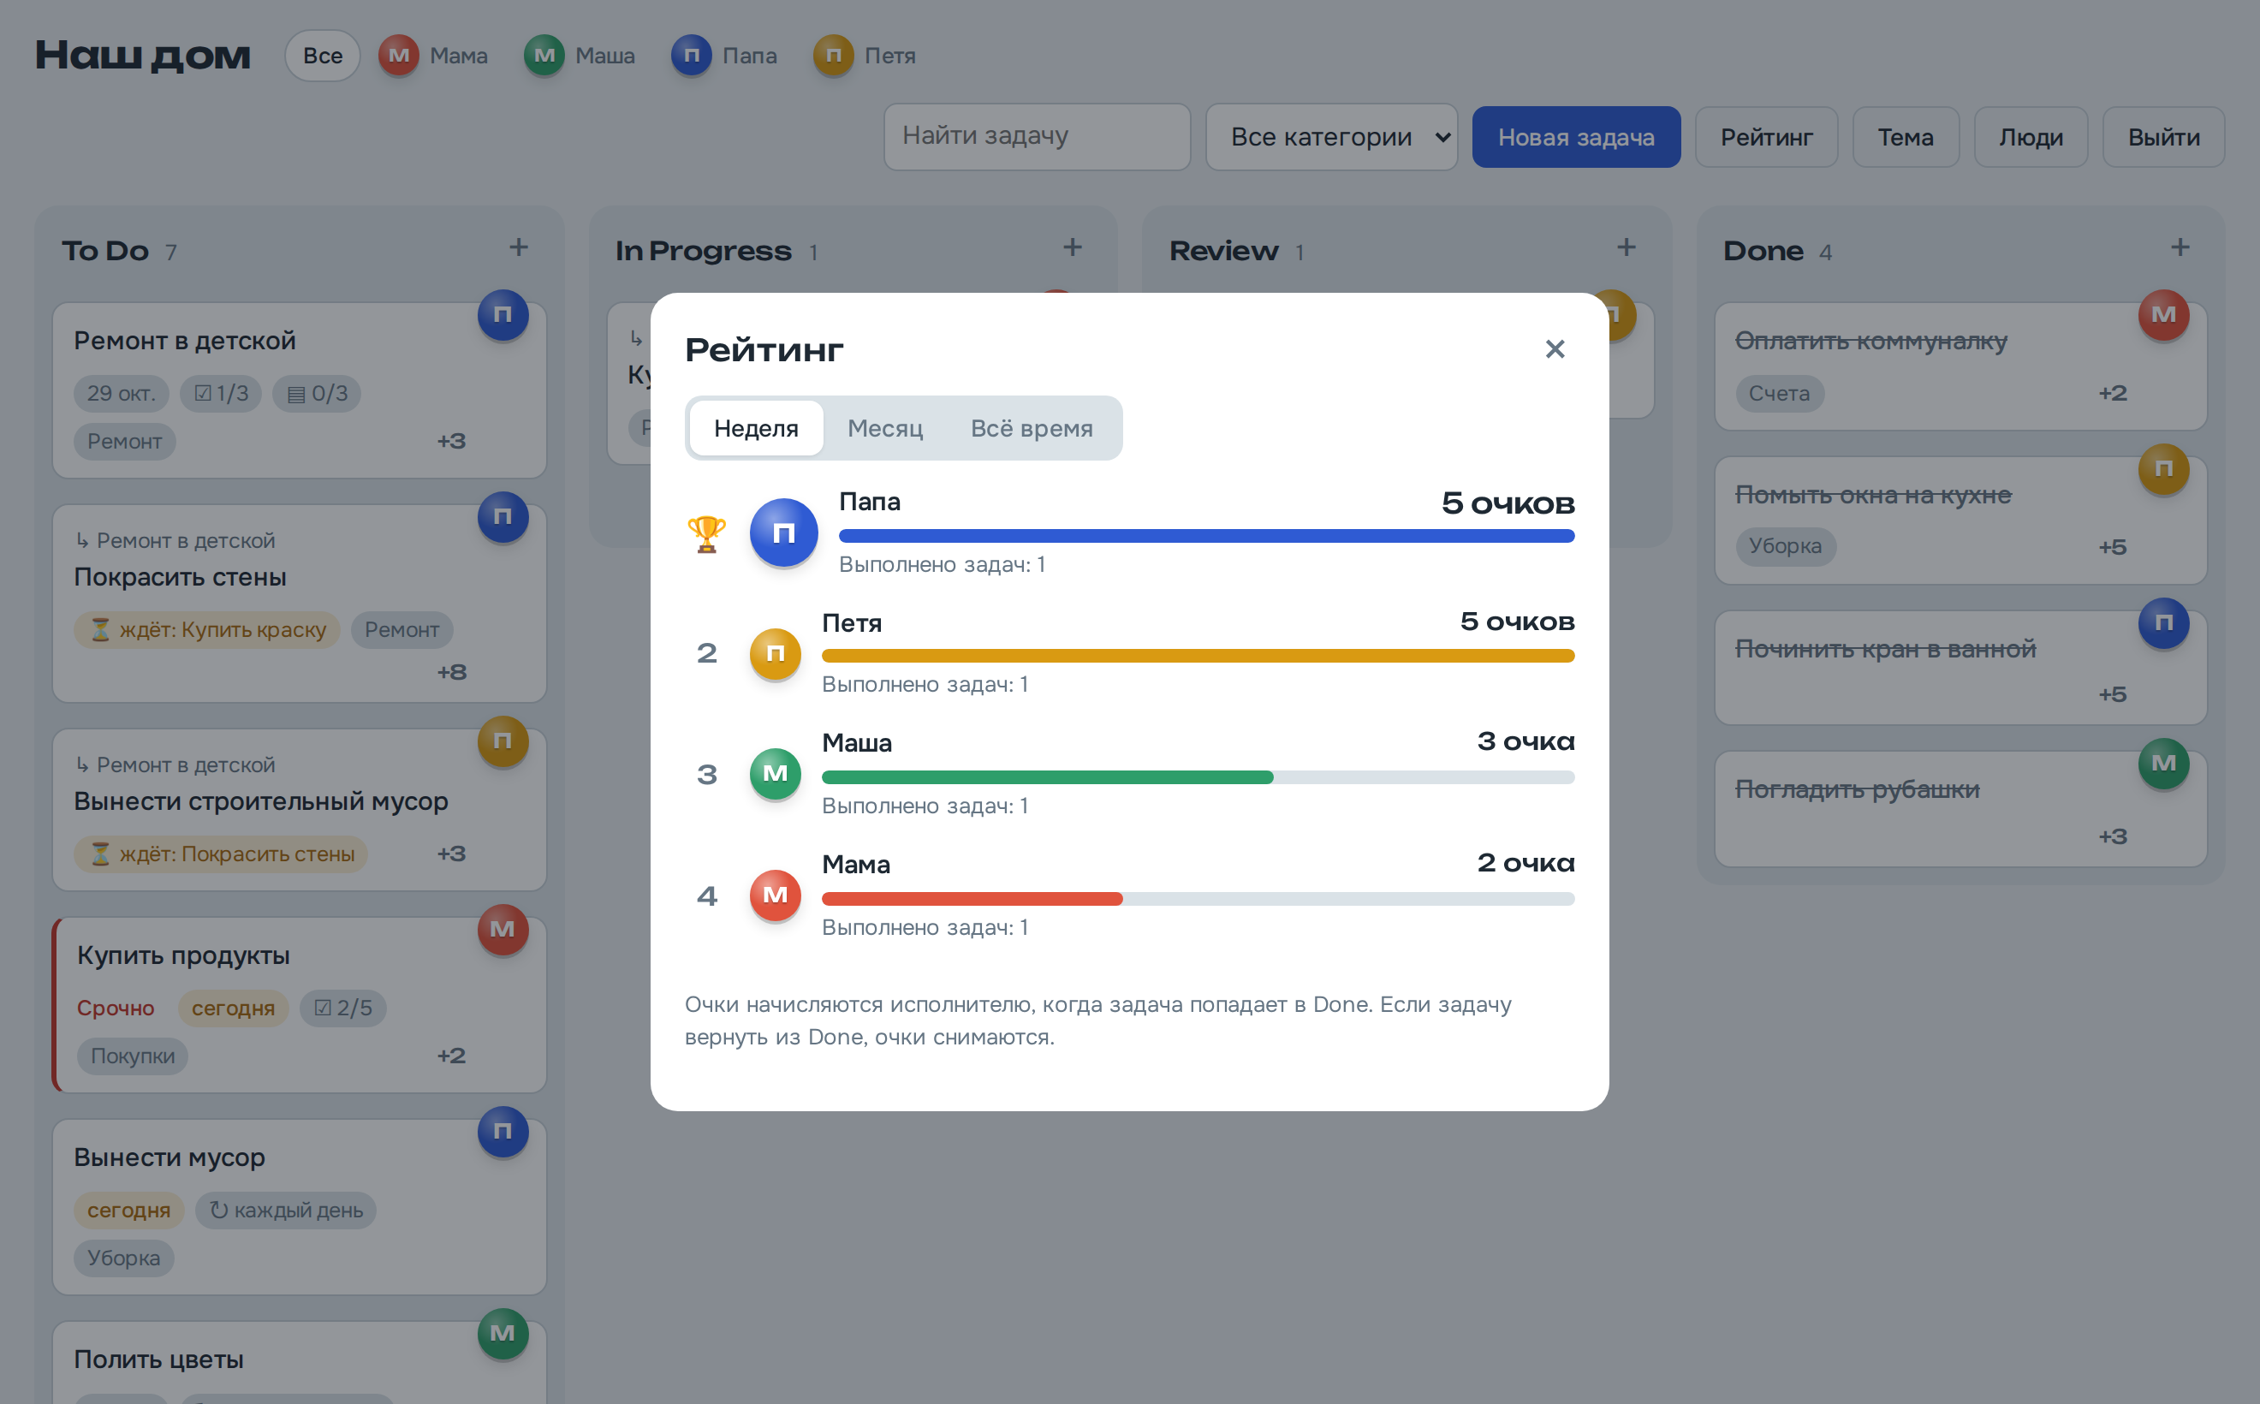2260x1404 pixels.
Task: Click the Новая задача button
Action: tap(1576, 138)
